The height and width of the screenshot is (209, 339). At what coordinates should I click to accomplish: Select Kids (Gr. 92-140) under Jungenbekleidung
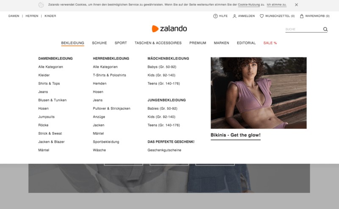[x=161, y=117]
